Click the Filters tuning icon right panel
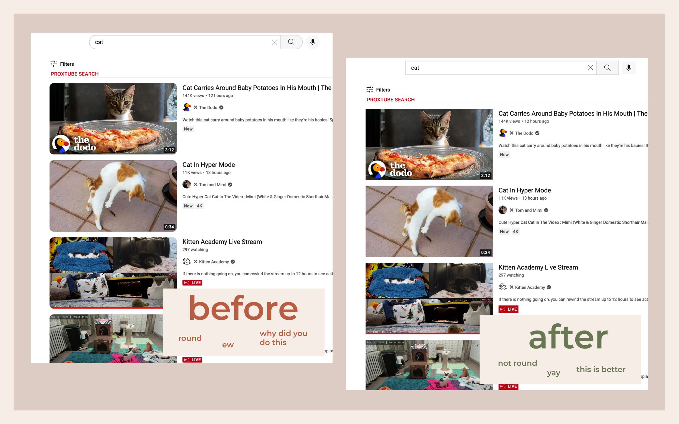This screenshot has height=424, width=679. (369, 89)
